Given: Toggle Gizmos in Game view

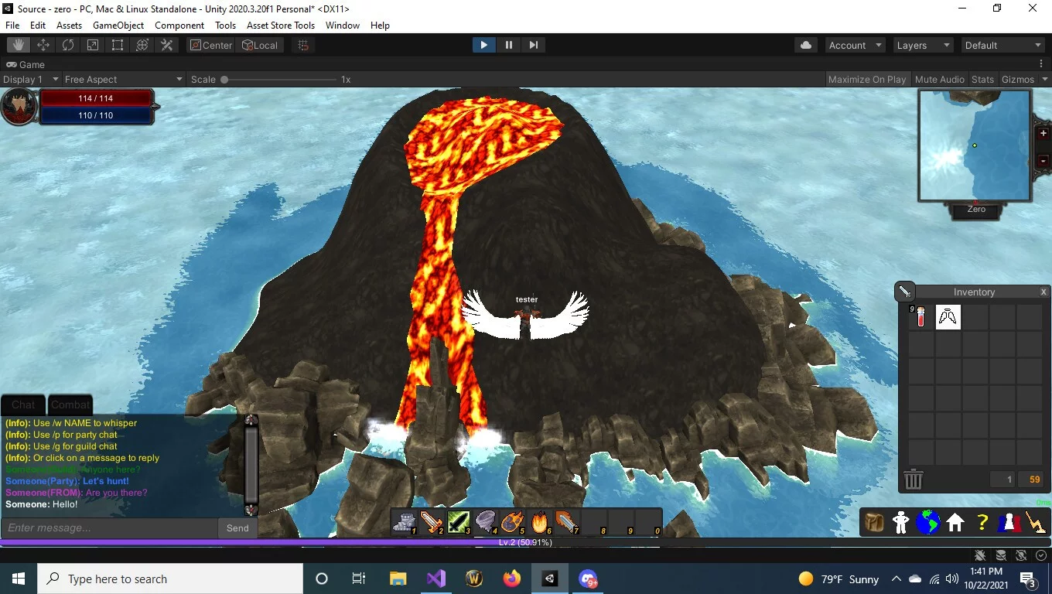Looking at the screenshot, I should tap(1017, 79).
